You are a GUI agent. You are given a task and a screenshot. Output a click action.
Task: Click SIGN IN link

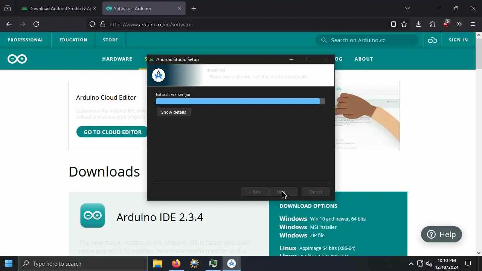[x=458, y=40]
